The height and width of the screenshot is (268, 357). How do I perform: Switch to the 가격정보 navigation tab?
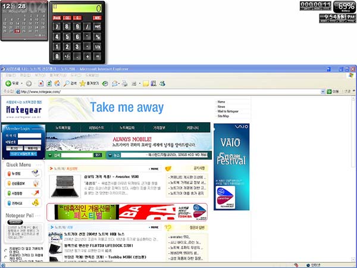click(x=159, y=128)
